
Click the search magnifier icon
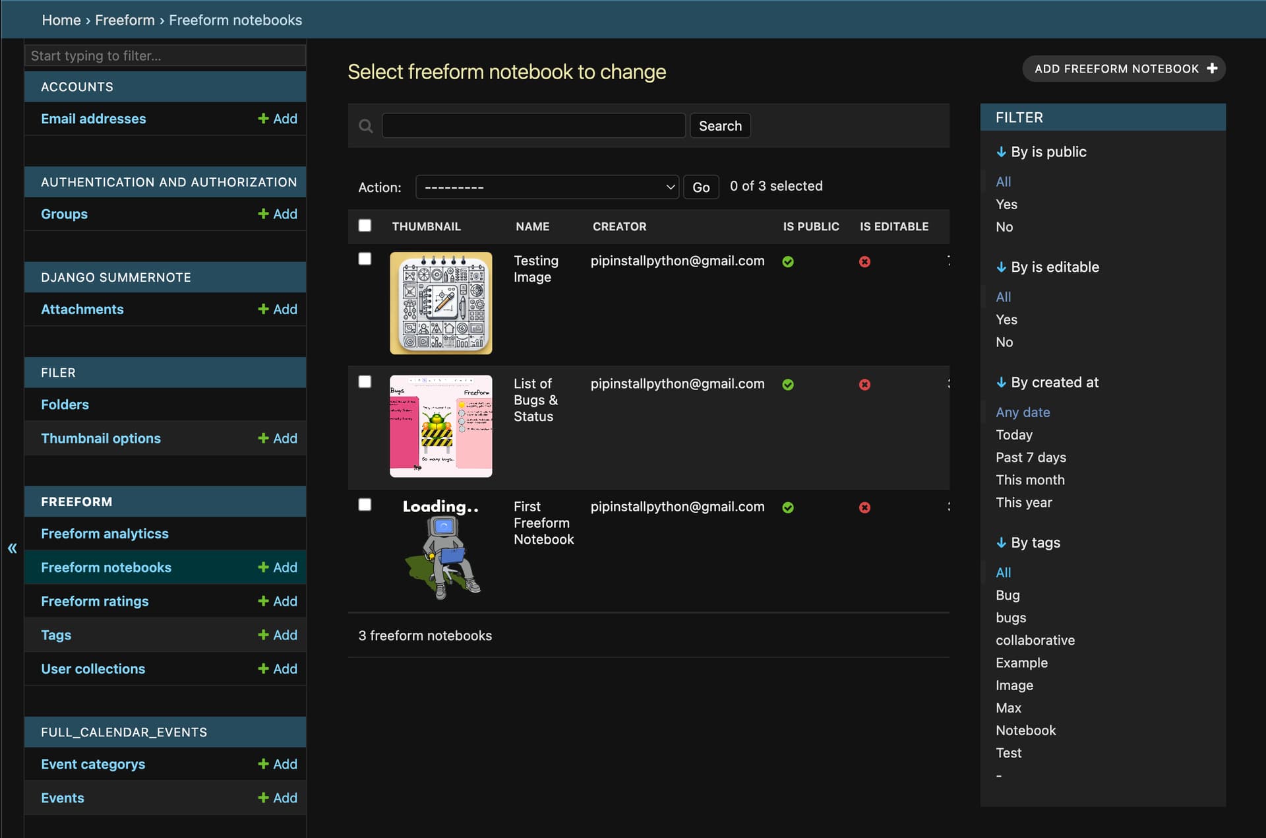(365, 126)
